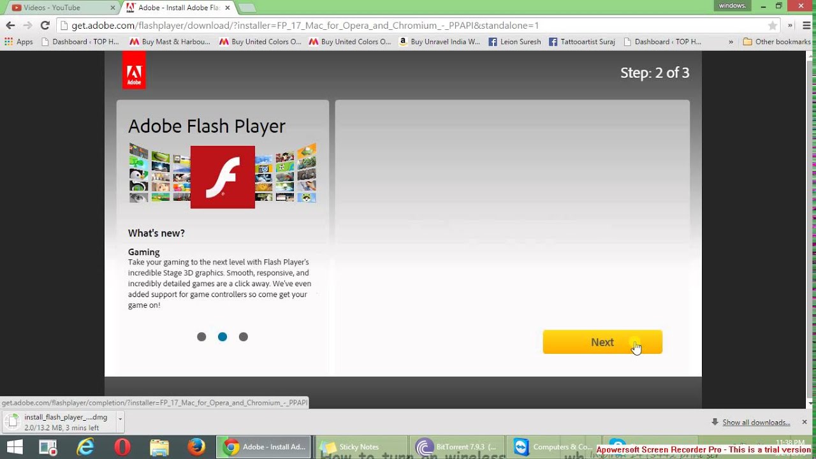
Task: Expand the hidden extensions chevron next to the star
Action: 790,25
